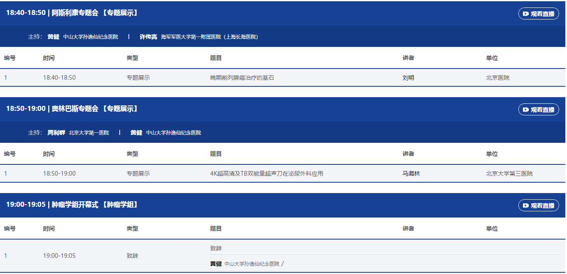
Task: Open speaker 马潞林 profile
Action: point(411,174)
